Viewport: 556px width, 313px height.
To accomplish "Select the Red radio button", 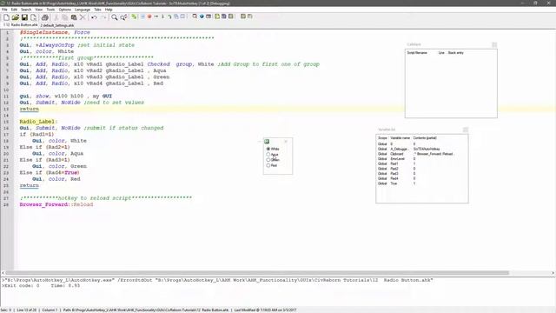I will (x=271, y=165).
